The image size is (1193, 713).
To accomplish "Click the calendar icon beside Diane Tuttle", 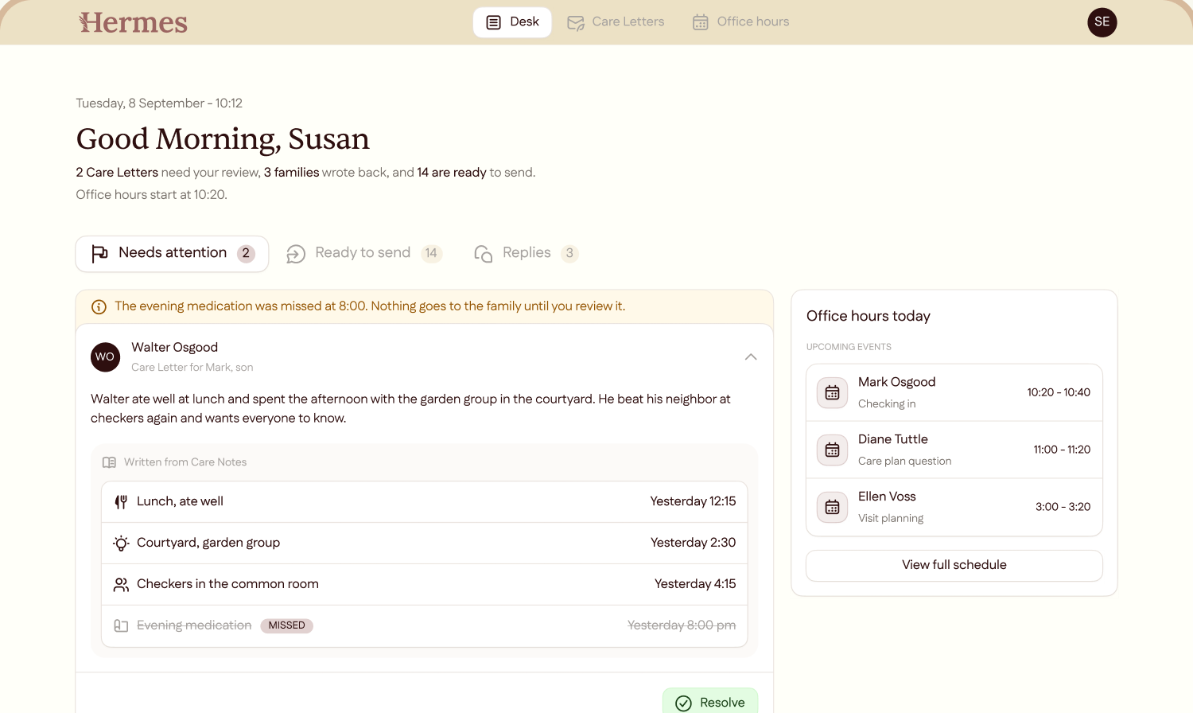I will 832,450.
